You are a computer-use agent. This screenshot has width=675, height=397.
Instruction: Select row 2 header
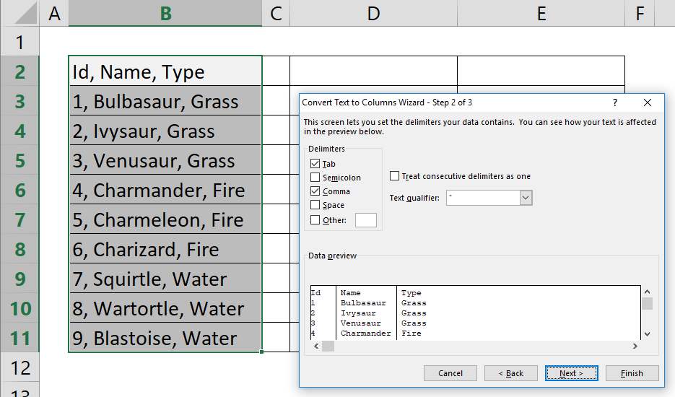[19, 71]
